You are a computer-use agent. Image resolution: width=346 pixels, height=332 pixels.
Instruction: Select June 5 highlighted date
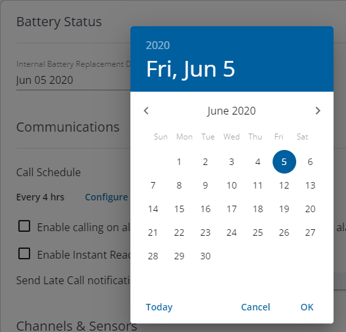pyautogui.click(x=284, y=162)
